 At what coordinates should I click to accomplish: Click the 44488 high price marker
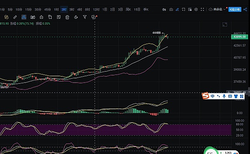coord(156,33)
